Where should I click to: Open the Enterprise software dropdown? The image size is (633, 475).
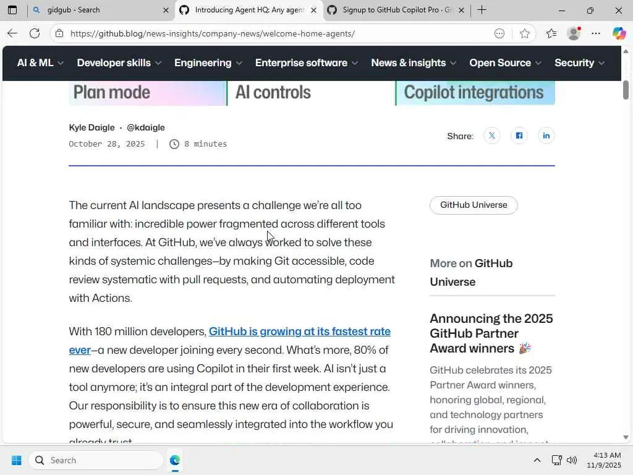(306, 62)
